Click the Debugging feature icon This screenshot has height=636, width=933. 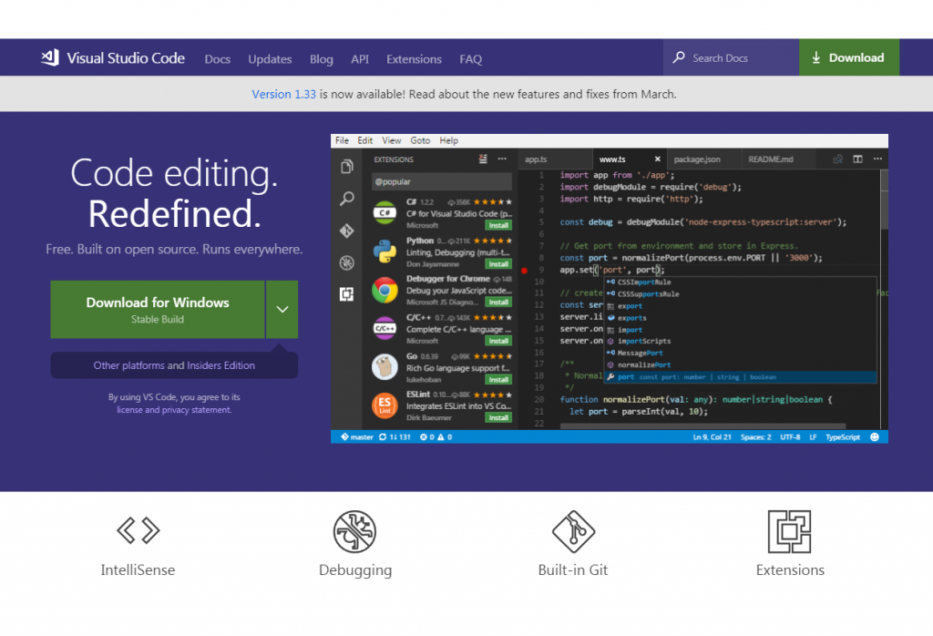pos(355,531)
